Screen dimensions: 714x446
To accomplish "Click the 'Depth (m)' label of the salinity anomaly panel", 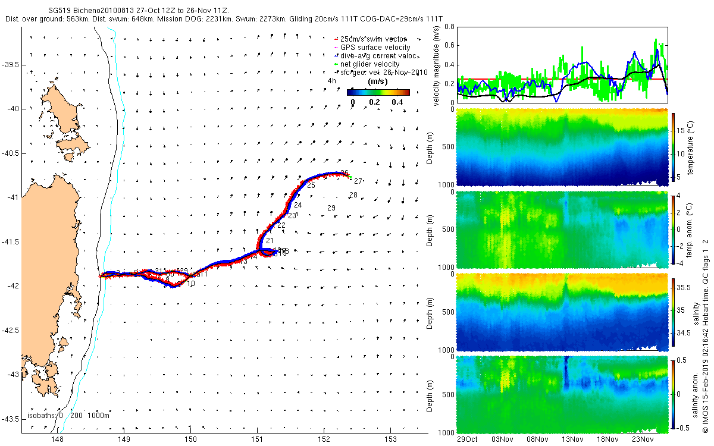I will 430,395.
